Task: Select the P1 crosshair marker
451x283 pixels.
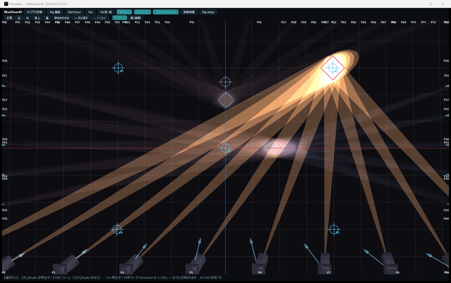Action: (118, 68)
